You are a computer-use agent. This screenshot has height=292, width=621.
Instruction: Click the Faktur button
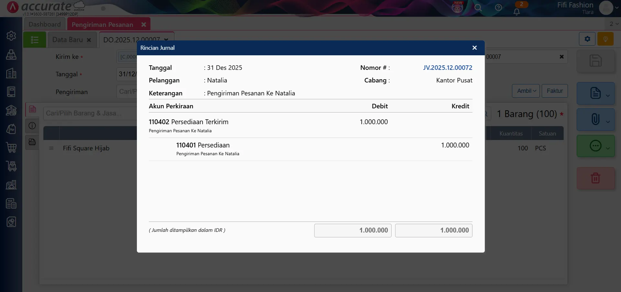pos(555,91)
